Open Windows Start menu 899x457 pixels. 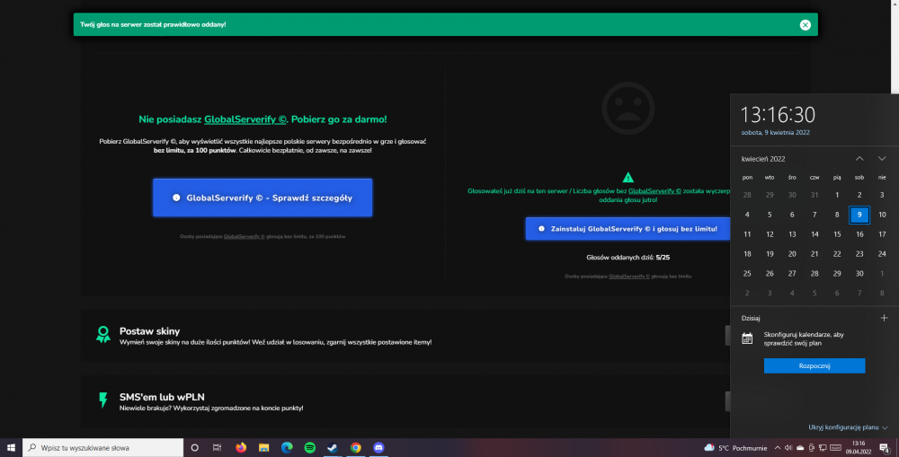coord(11,448)
